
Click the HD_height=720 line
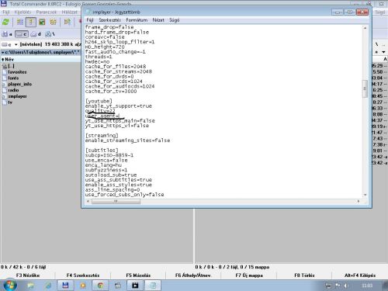click(105, 47)
